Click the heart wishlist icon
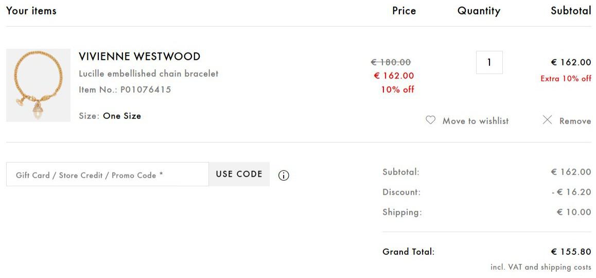This screenshot has height=278, width=596. 430,120
